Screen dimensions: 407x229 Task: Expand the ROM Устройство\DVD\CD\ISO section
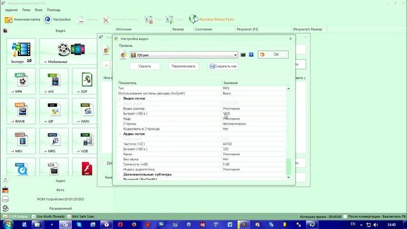coord(60,199)
